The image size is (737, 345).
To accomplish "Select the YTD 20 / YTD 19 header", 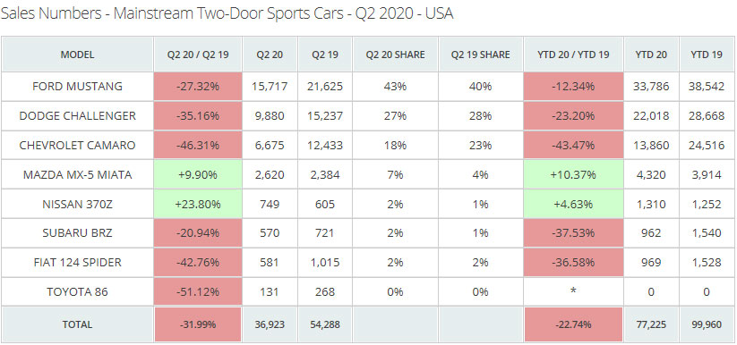I will coord(573,55).
